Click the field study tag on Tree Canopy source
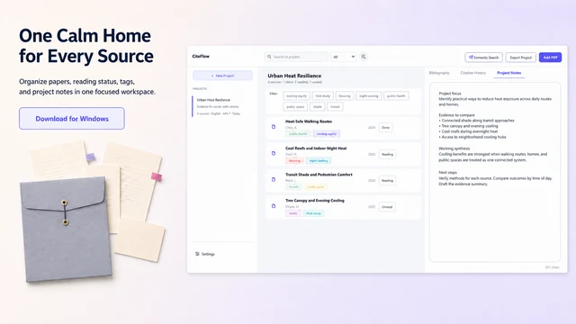 tap(314, 213)
